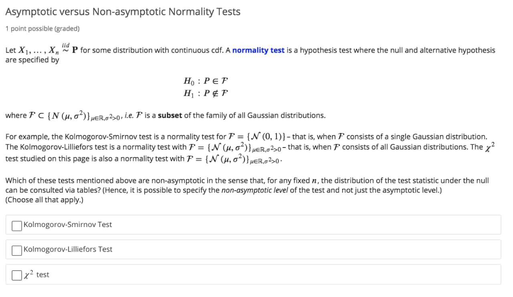
Task: Click the page title Asymptotic versus Non-asymptotic Normality Tests
Action: 123,12
